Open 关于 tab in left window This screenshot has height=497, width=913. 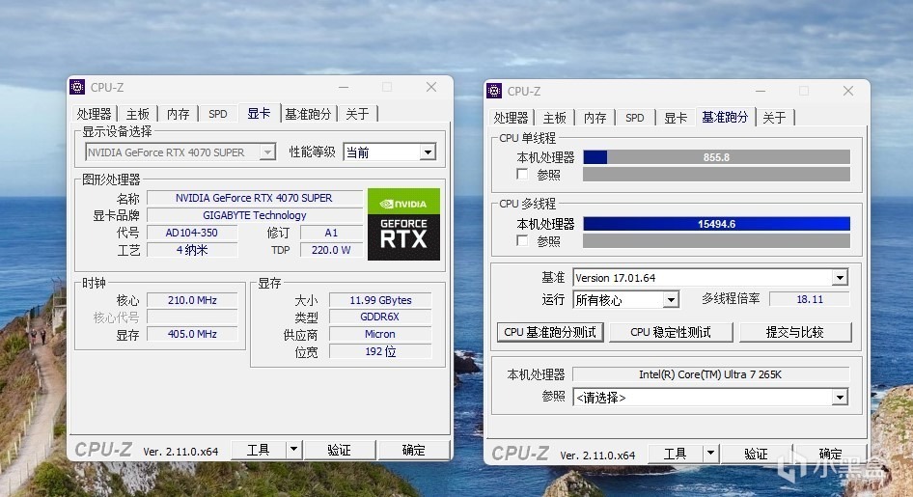(357, 114)
